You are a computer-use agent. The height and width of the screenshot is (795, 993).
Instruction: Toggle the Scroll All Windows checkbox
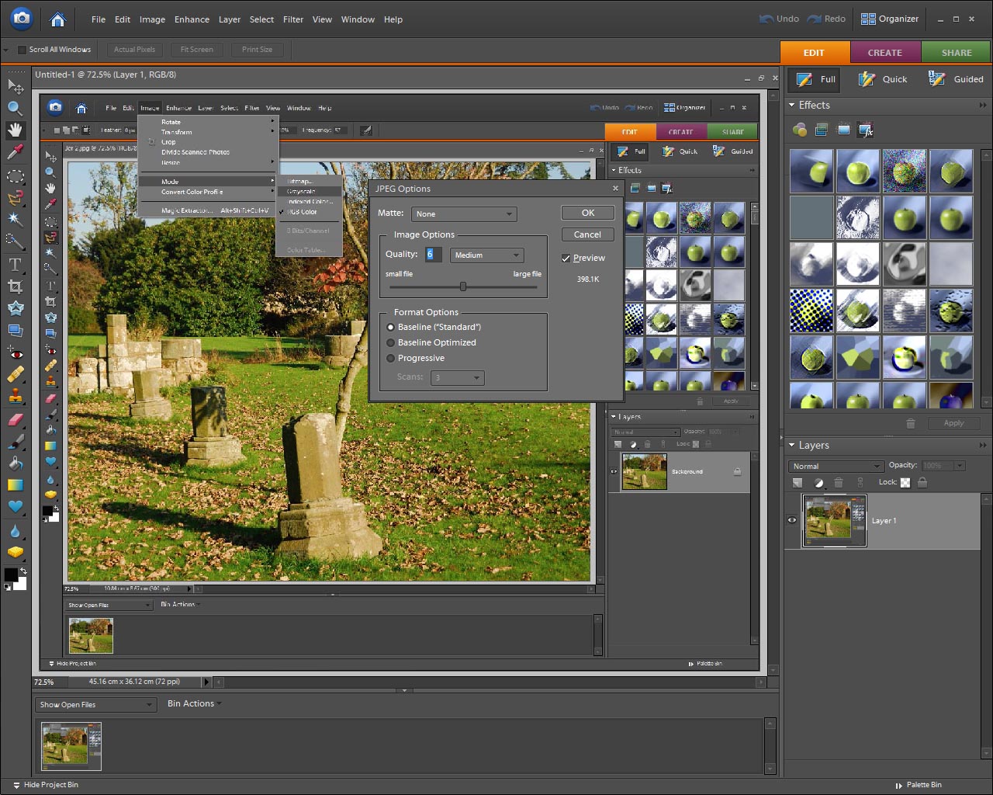[22, 50]
